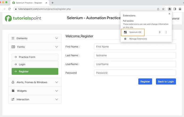
Task: Open the browser profile icon
Action: click(x=180, y=9)
